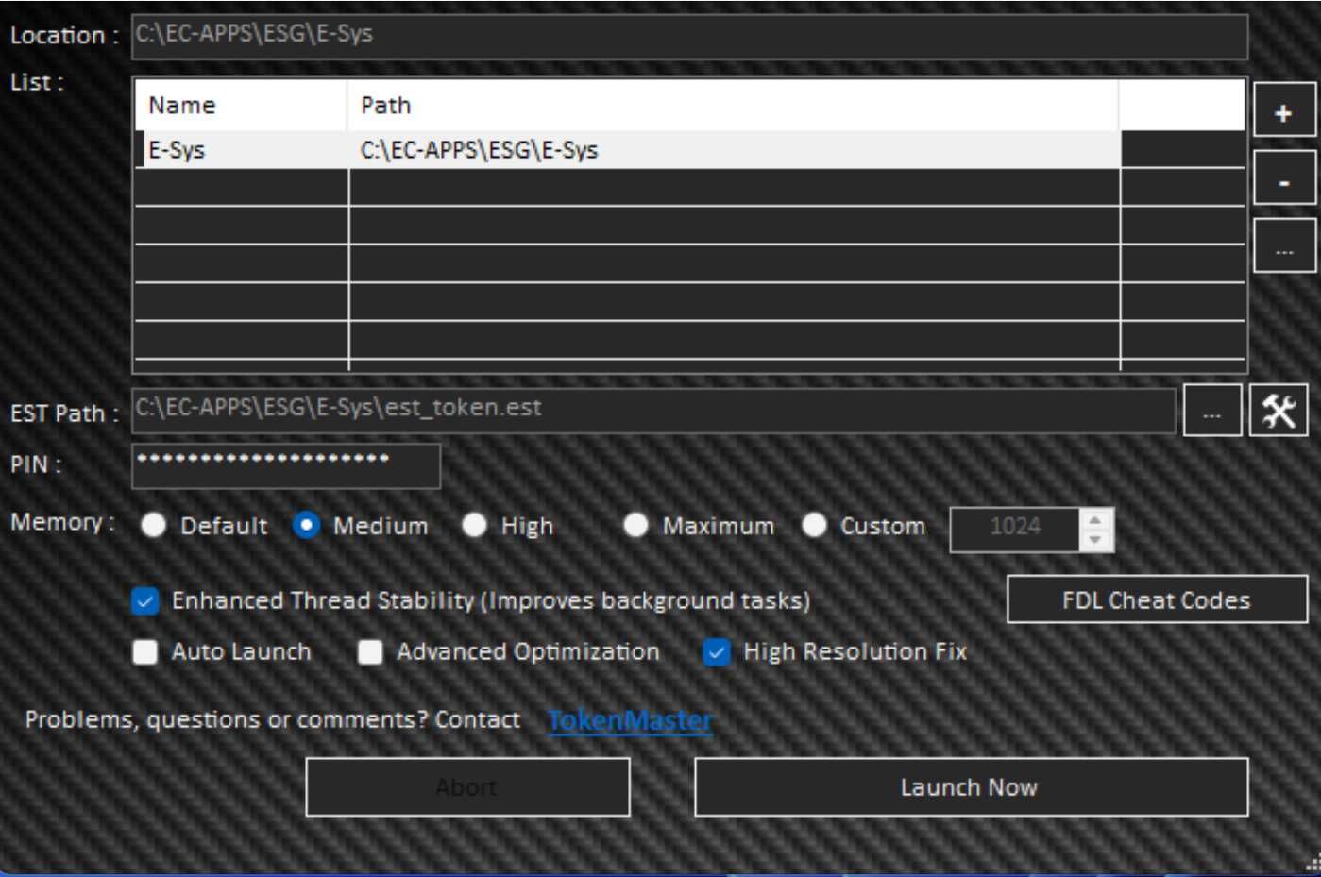Disable Enhanced Thread Stability checkbox
1321x877 pixels.
145,601
